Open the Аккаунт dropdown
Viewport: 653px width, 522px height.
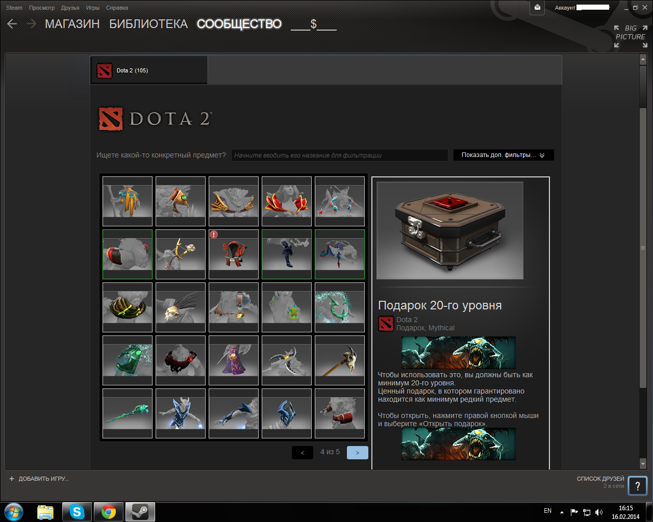pos(583,8)
